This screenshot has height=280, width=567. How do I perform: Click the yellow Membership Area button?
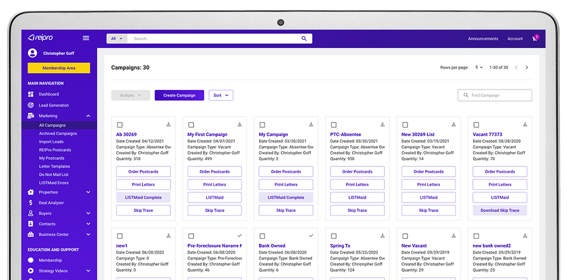(x=59, y=68)
